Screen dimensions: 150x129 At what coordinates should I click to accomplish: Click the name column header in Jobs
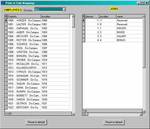click(129, 17)
